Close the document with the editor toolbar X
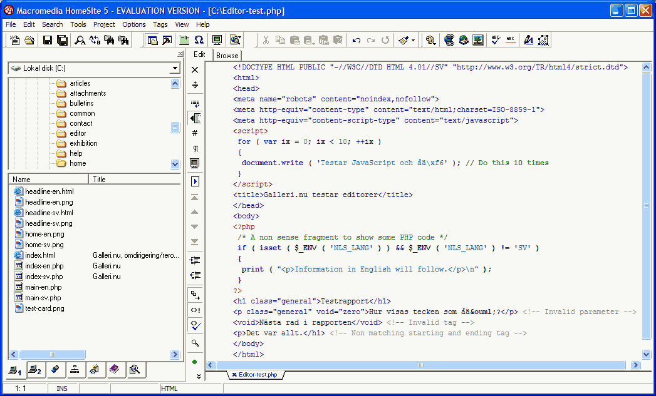 coord(195,70)
